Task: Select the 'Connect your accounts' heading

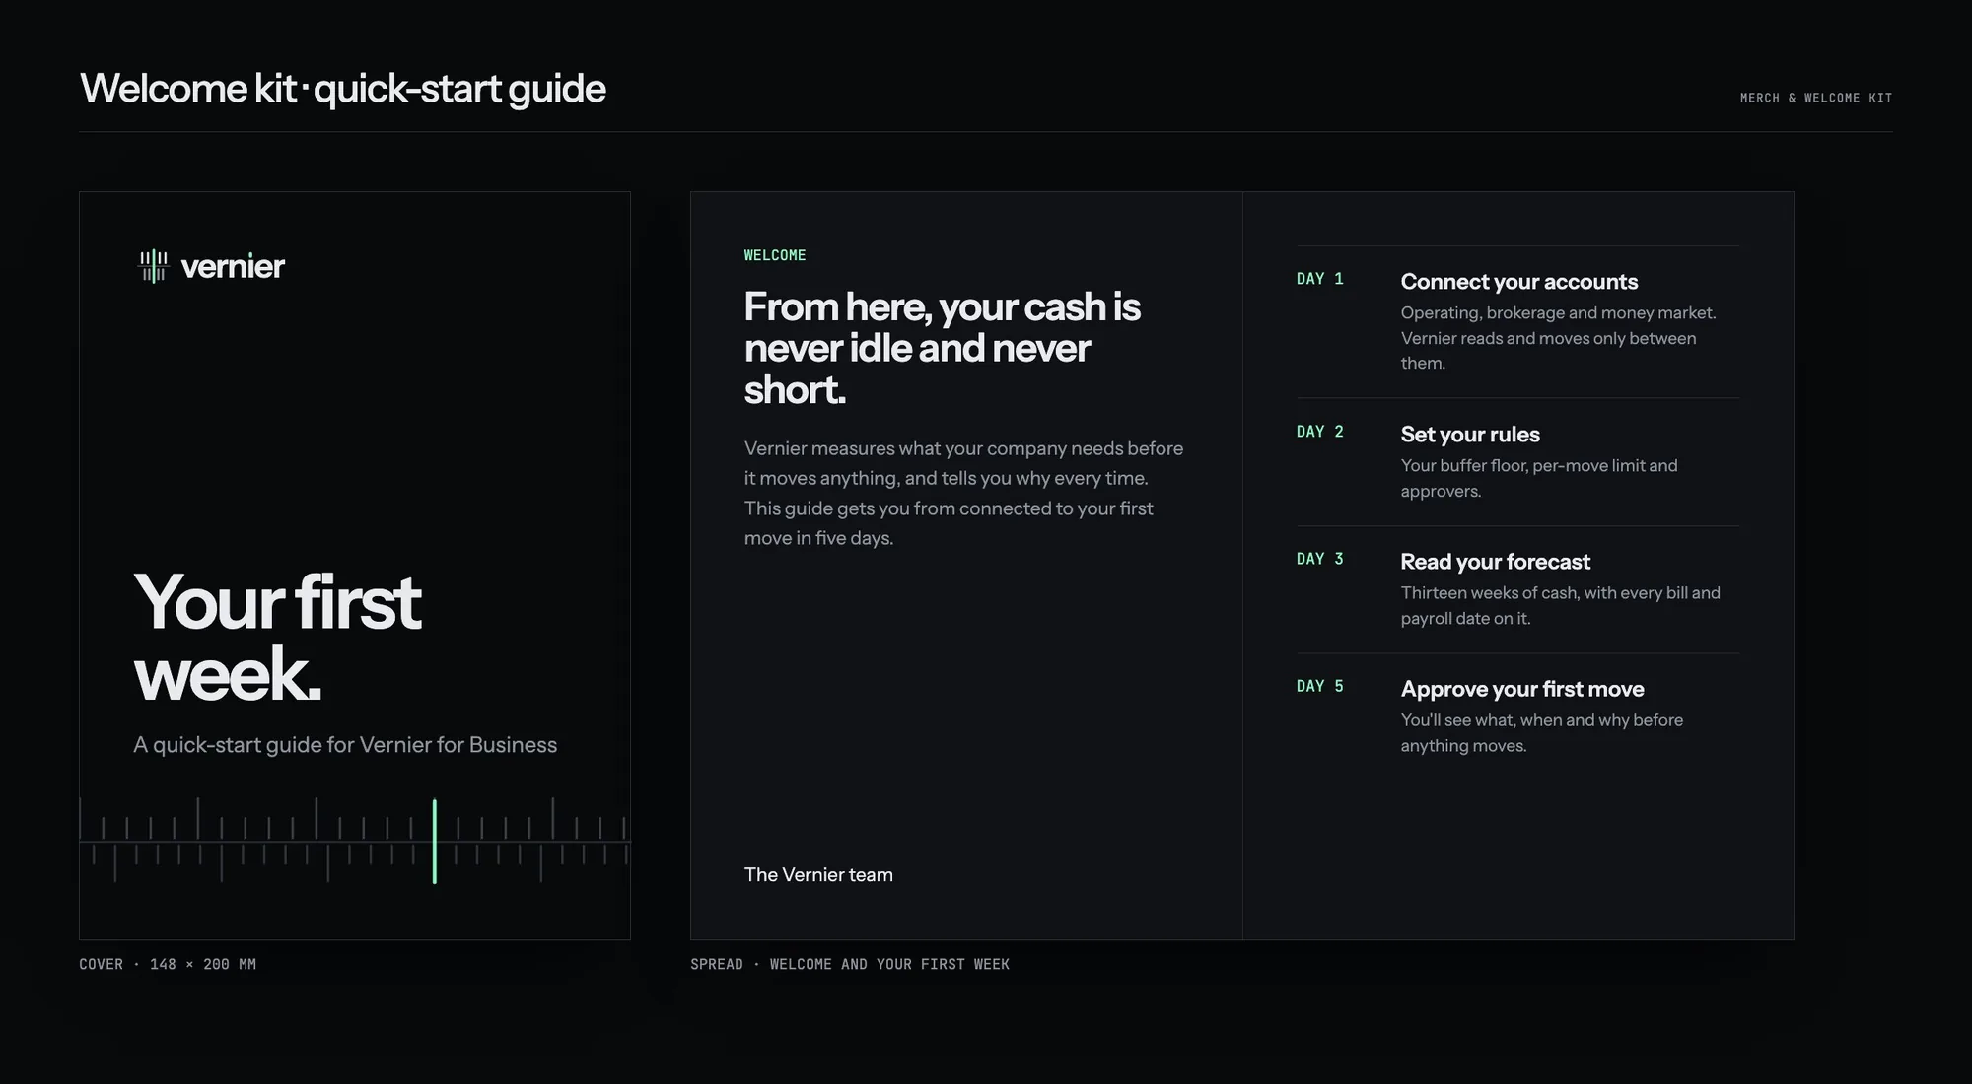Action: [1519, 282]
